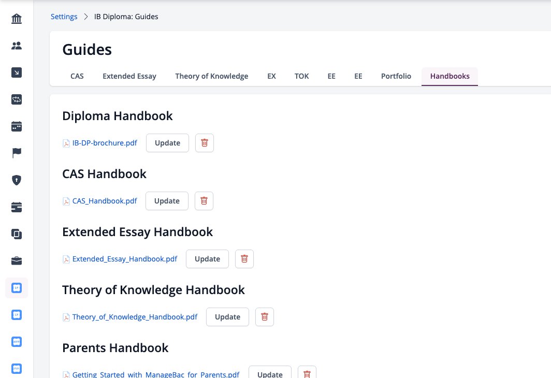Image resolution: width=551 pixels, height=378 pixels.
Task: Delete IB-DP-brochure.pdf with trash icon
Action: (205, 143)
